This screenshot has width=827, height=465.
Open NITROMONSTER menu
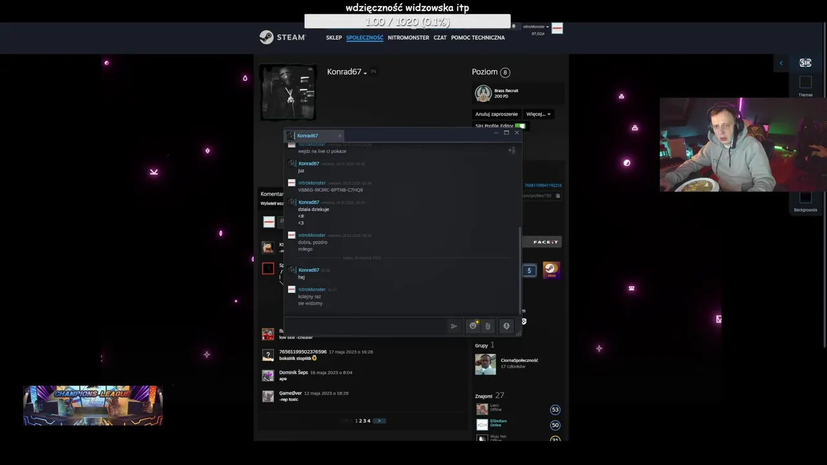(408, 37)
